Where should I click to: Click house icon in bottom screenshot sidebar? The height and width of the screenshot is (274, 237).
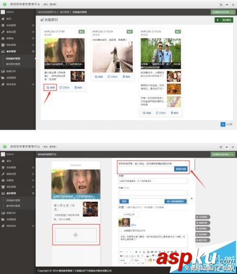3,161
